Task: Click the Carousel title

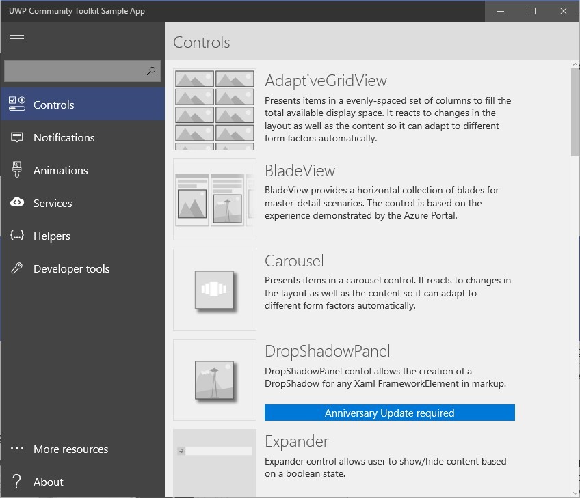Action: tap(294, 261)
